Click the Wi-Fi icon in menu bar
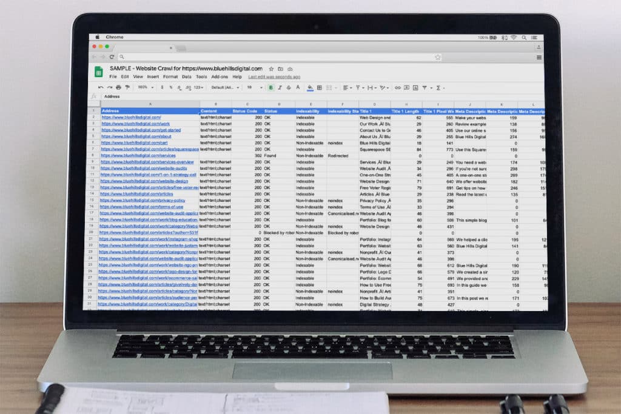621x414 pixels. [514, 38]
